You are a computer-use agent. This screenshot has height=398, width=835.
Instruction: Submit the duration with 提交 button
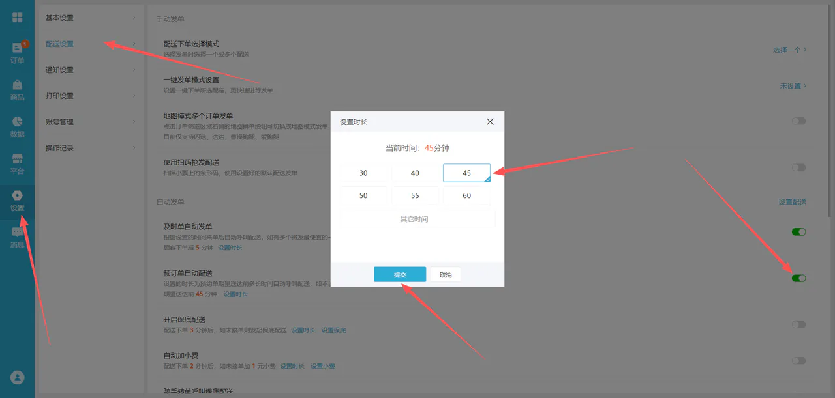tap(400, 275)
